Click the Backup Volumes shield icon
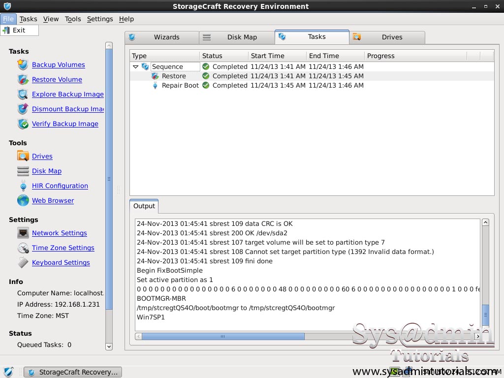The height and width of the screenshot is (378, 504). coord(23,64)
